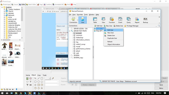Open the Backup section in Navicat
169x95 pixels.
pyautogui.click(x=145, y=20)
